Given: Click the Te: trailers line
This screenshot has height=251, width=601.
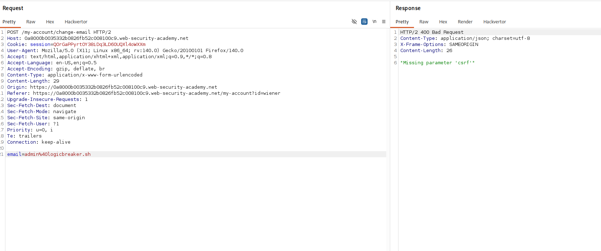Looking at the screenshot, I should coord(24,136).
